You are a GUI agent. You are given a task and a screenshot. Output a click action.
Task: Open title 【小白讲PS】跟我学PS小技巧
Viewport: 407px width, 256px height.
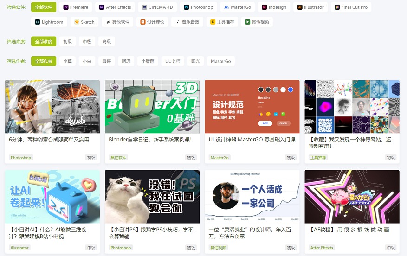coord(151,233)
